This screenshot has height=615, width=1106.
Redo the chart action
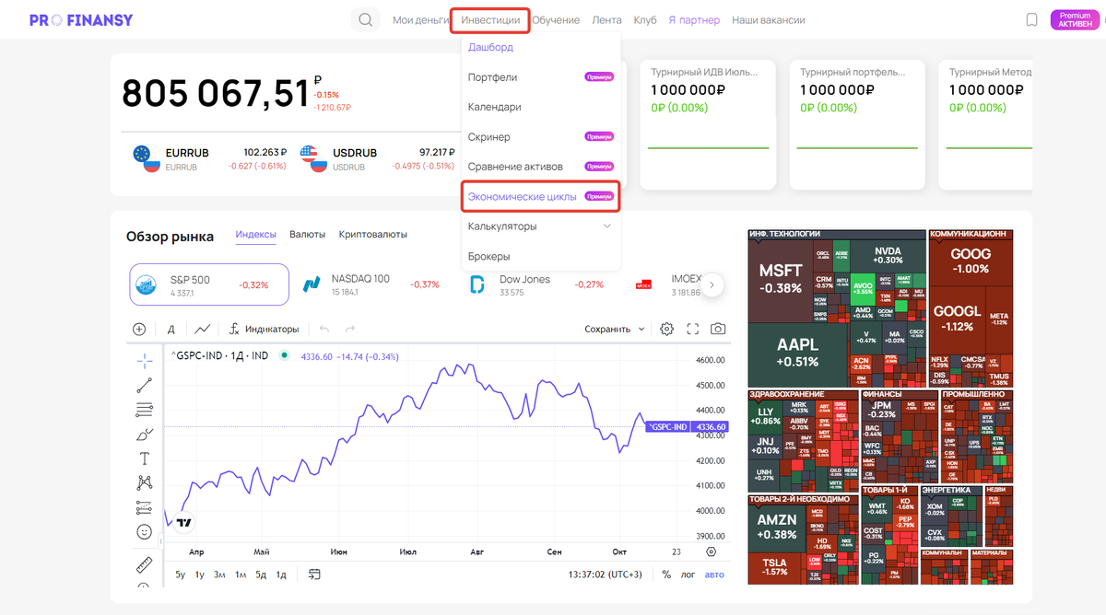(x=349, y=329)
